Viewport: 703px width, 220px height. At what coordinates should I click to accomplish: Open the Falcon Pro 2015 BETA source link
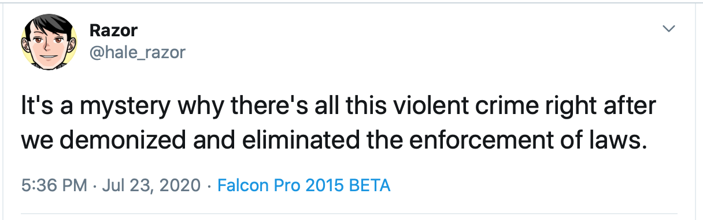303,186
